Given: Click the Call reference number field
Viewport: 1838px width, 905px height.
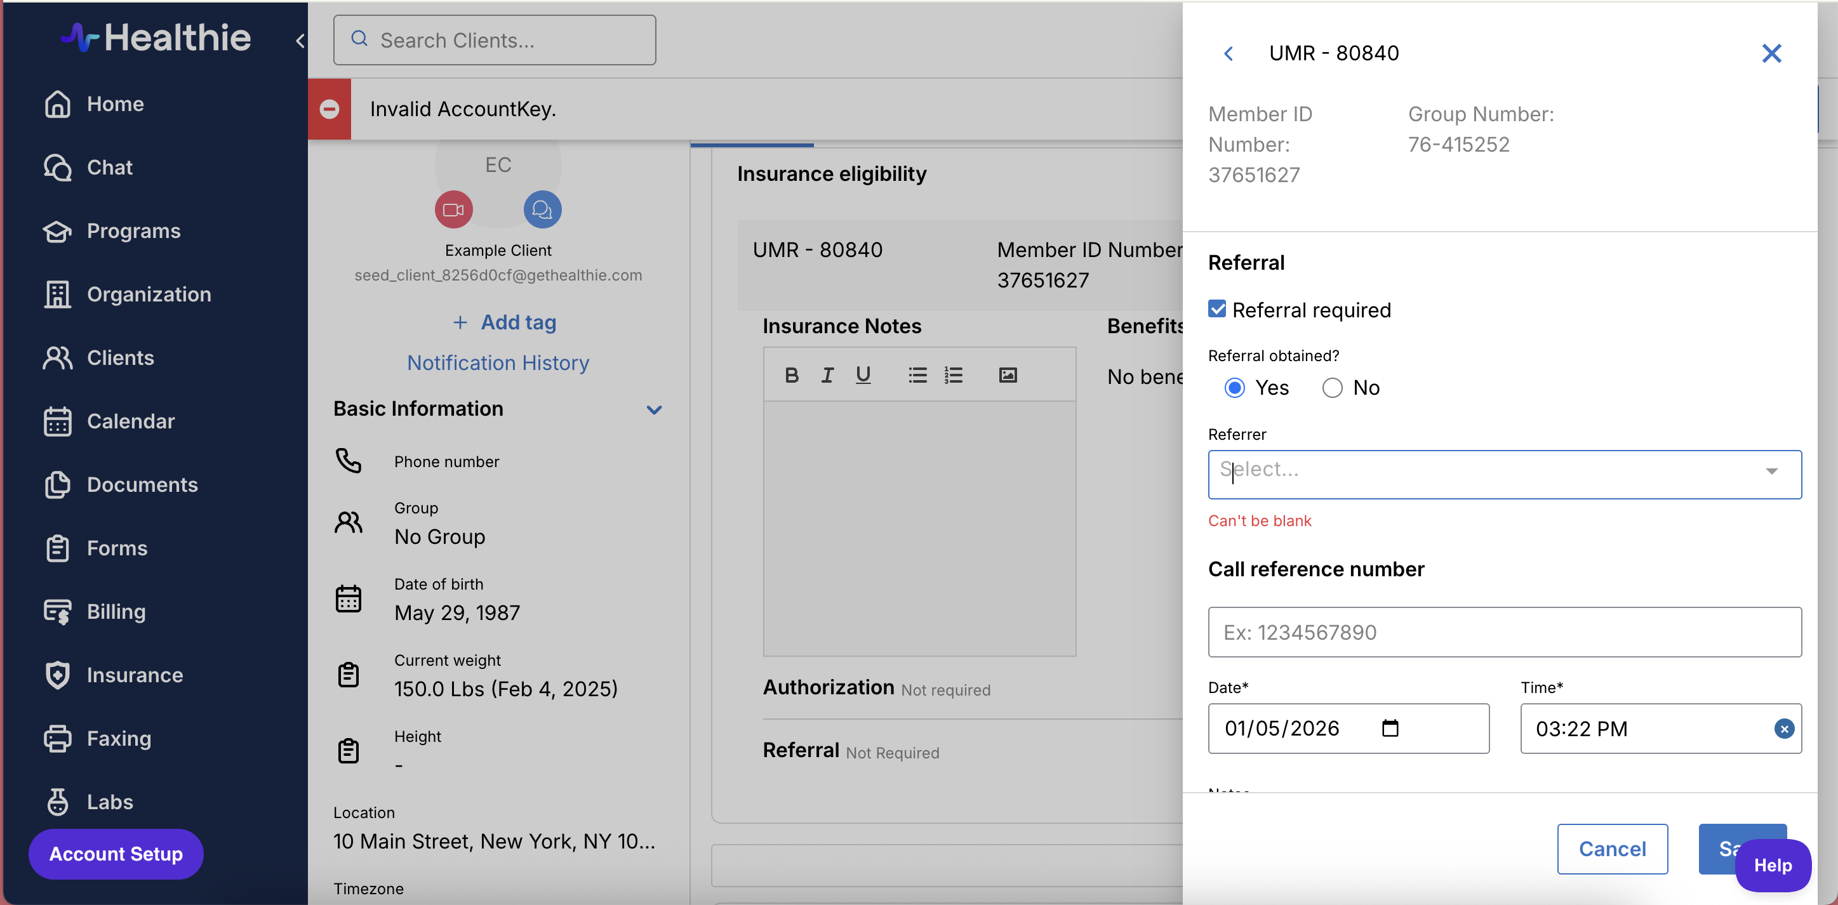Looking at the screenshot, I should (x=1504, y=632).
